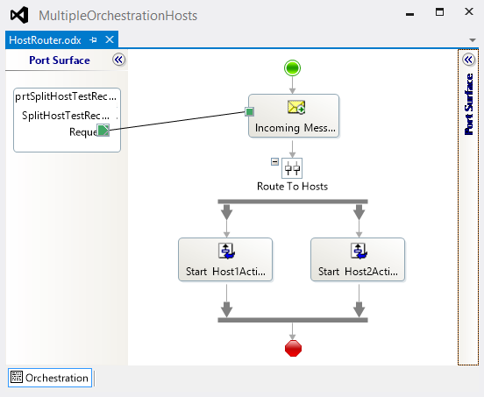Image resolution: width=484 pixels, height=397 pixels.
Task: Select the Orchestration bottom tab
Action: point(50,378)
